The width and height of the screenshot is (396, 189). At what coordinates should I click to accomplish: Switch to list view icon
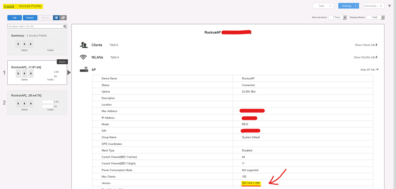[56, 18]
